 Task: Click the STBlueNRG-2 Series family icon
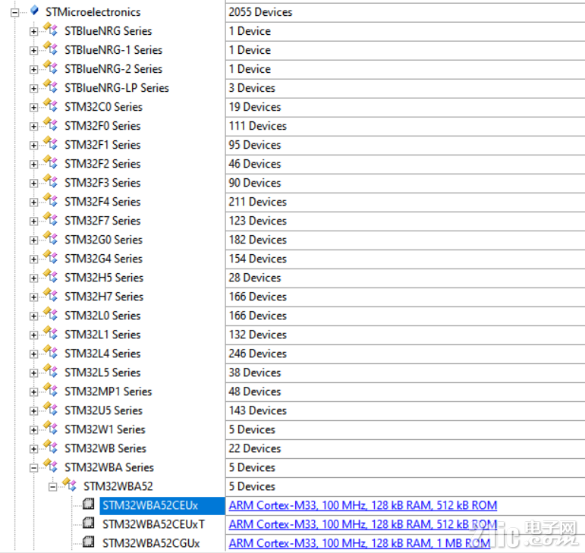[x=50, y=68]
